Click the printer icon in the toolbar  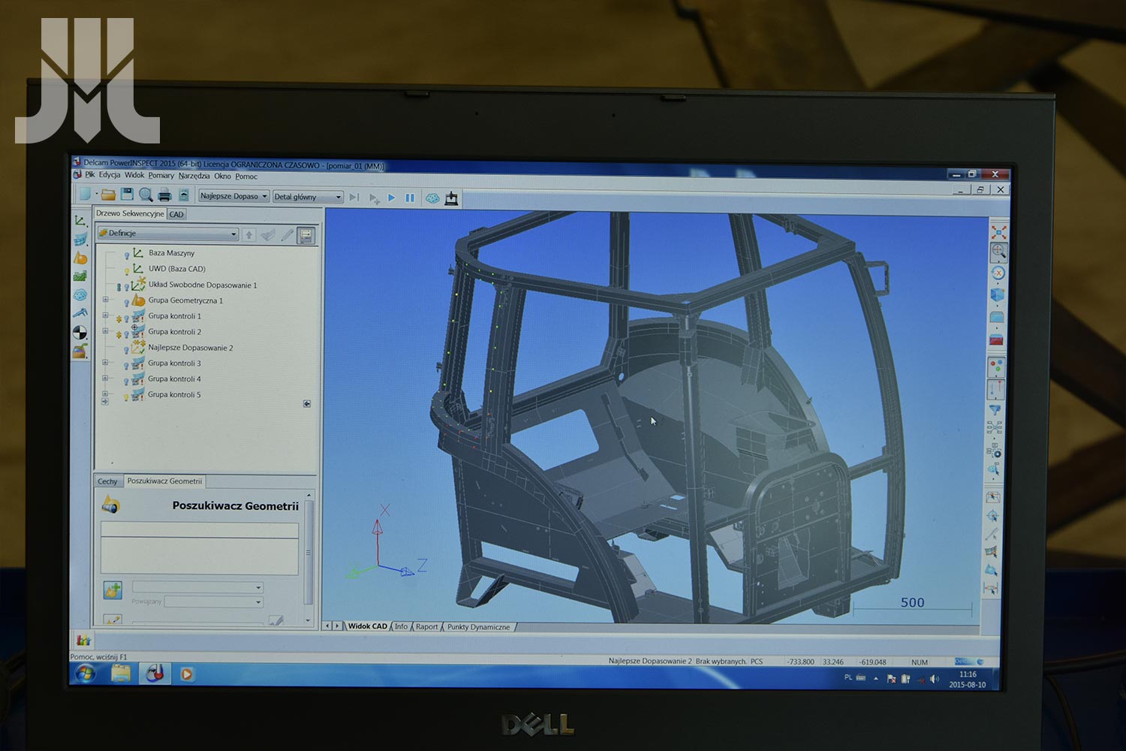(x=164, y=195)
